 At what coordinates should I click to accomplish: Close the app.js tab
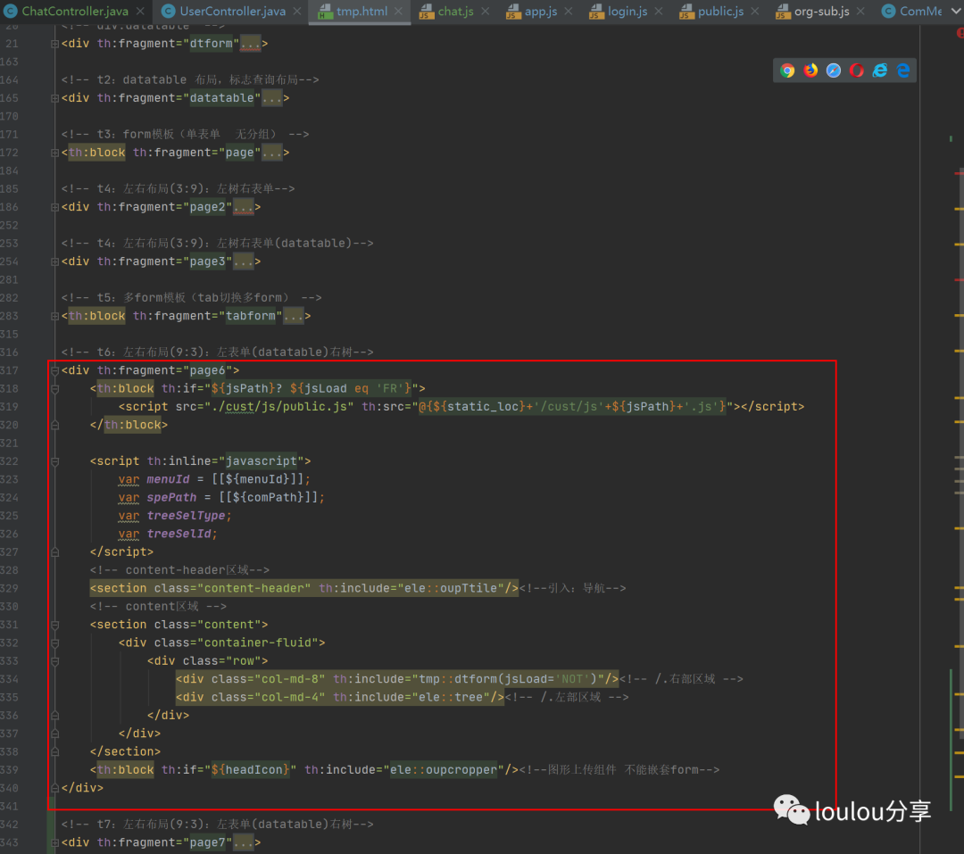(569, 11)
